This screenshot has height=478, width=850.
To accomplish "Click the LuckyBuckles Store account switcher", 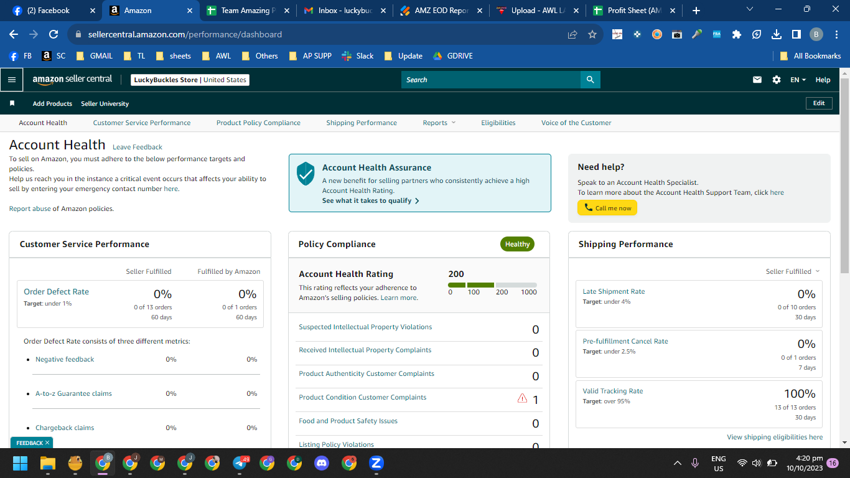I will 190,80.
